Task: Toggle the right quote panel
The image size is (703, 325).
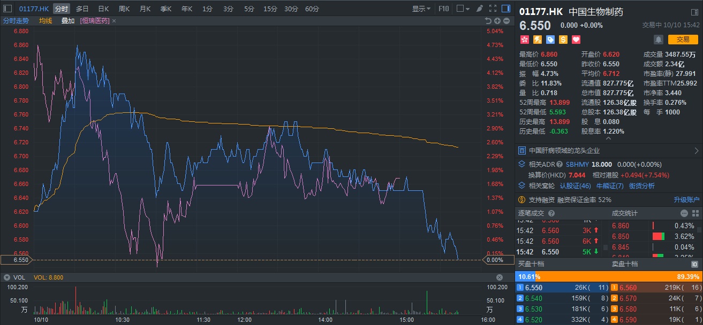Action: pyautogui.click(x=506, y=9)
